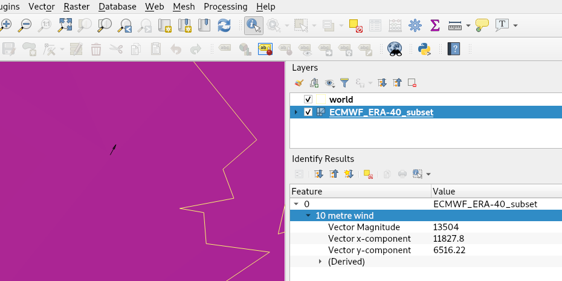Filter legend by map content

(344, 83)
